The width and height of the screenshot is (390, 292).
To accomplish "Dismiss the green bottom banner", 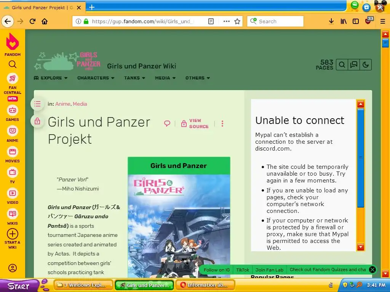I will click(372, 270).
